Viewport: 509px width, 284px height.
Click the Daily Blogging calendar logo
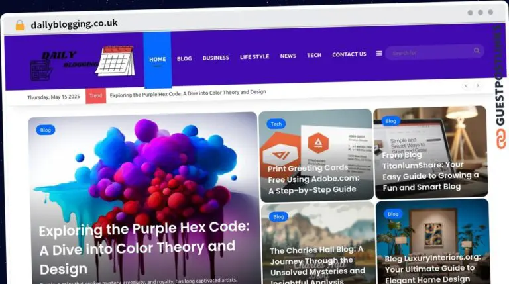point(82,63)
